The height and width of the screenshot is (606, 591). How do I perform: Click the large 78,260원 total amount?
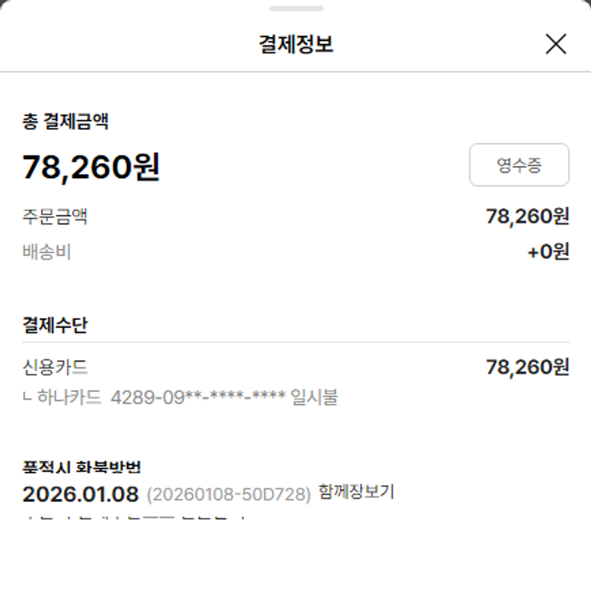pos(91,166)
